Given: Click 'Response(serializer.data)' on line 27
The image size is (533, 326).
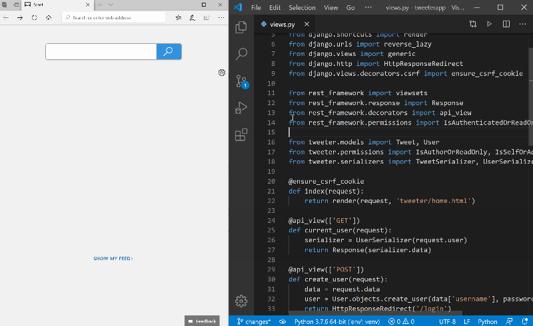Looking at the screenshot, I should pos(381,250).
